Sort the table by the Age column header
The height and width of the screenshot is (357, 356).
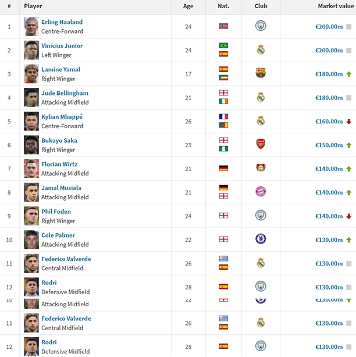coord(188,6)
